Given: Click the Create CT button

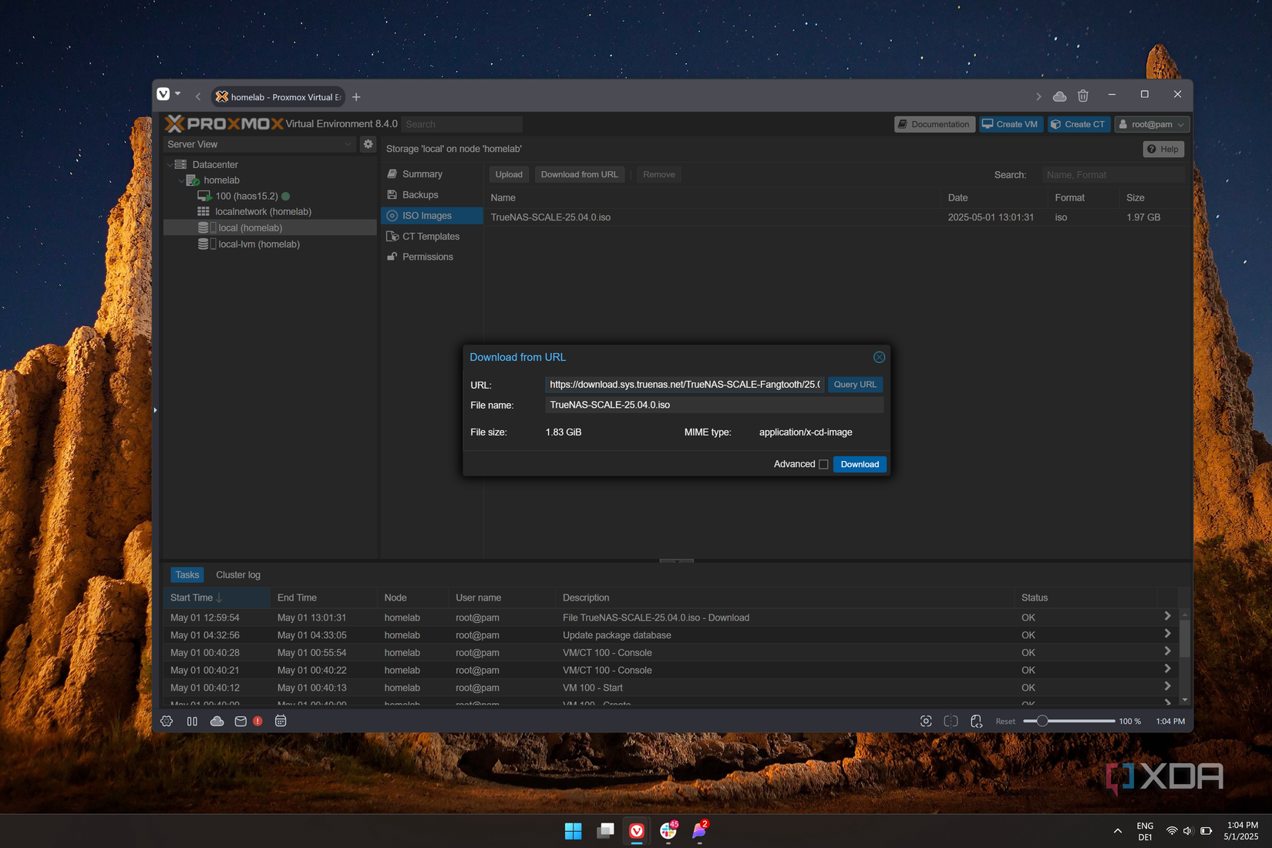Looking at the screenshot, I should 1079,124.
